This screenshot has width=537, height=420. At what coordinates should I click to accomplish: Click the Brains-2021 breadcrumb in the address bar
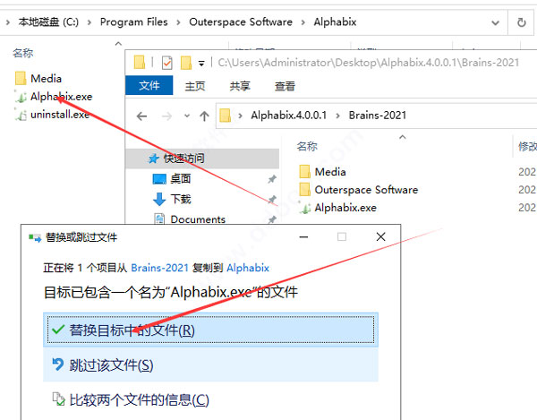[x=378, y=116]
